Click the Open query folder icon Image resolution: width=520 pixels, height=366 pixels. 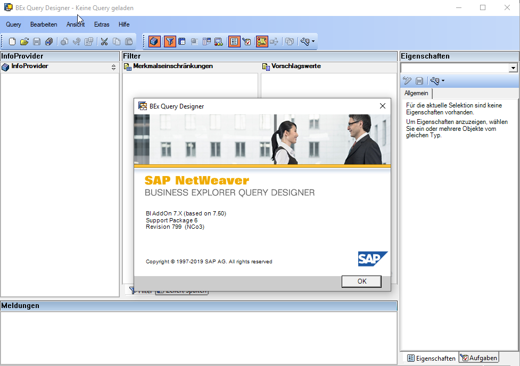click(24, 41)
